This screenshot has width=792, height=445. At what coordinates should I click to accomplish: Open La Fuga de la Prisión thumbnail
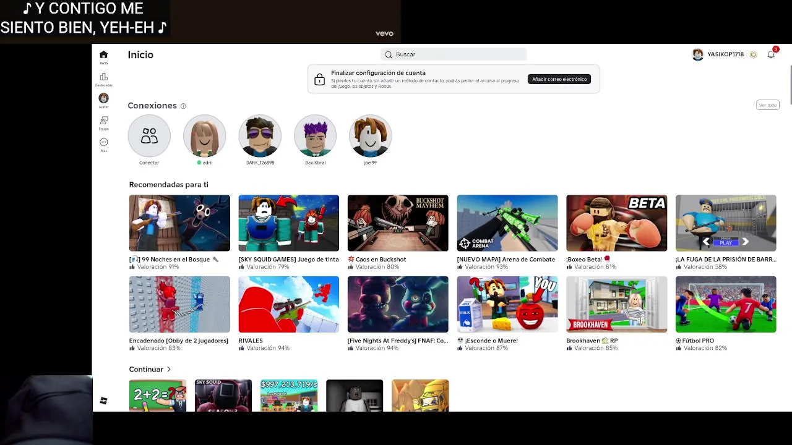pyautogui.click(x=726, y=223)
